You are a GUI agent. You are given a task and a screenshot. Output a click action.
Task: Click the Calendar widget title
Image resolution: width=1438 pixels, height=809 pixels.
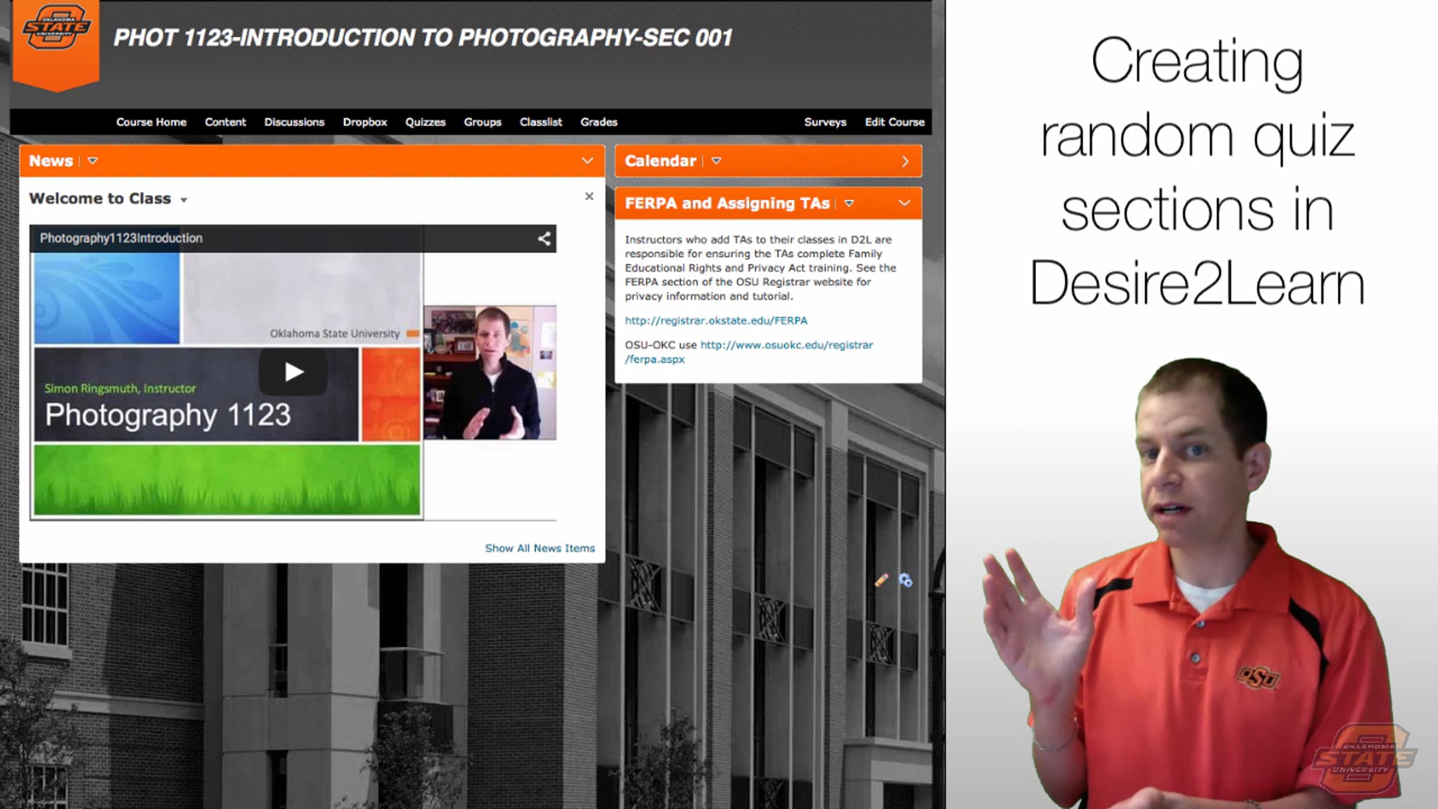[x=660, y=161]
